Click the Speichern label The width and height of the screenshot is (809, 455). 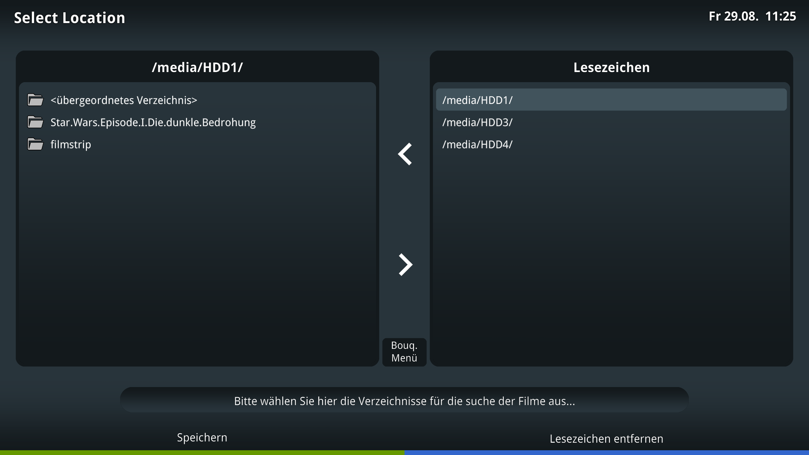(x=202, y=438)
